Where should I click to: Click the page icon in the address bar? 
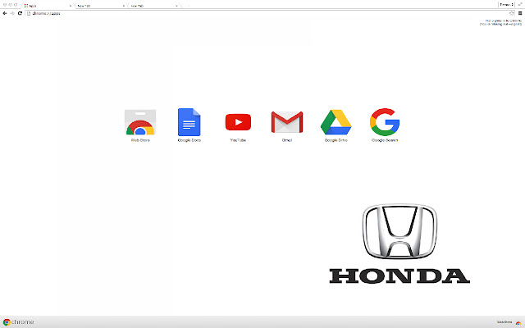[29, 13]
